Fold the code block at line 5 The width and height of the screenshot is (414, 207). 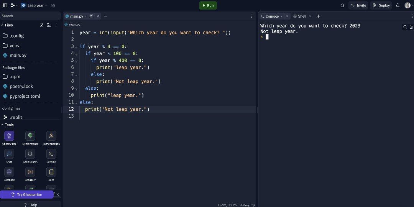tap(76, 61)
